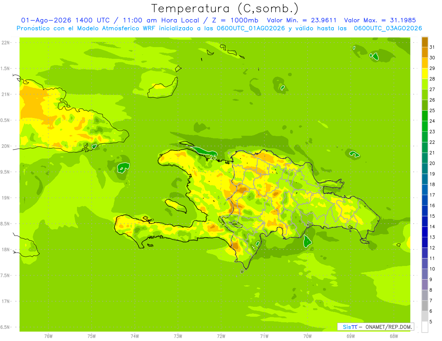The height and width of the screenshot is (341, 442).
Task: Click the "Valor Max. = 31.1985" value
Action: click(380, 20)
